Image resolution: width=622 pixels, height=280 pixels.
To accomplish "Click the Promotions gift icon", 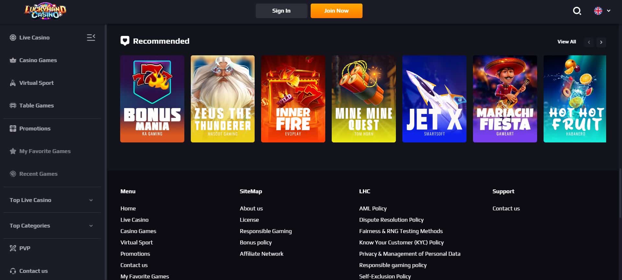I will pos(13,129).
